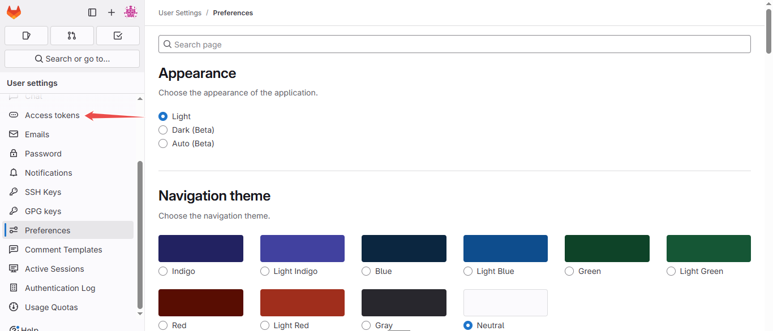Open the Issues icon in the top bar

pyautogui.click(x=26, y=36)
